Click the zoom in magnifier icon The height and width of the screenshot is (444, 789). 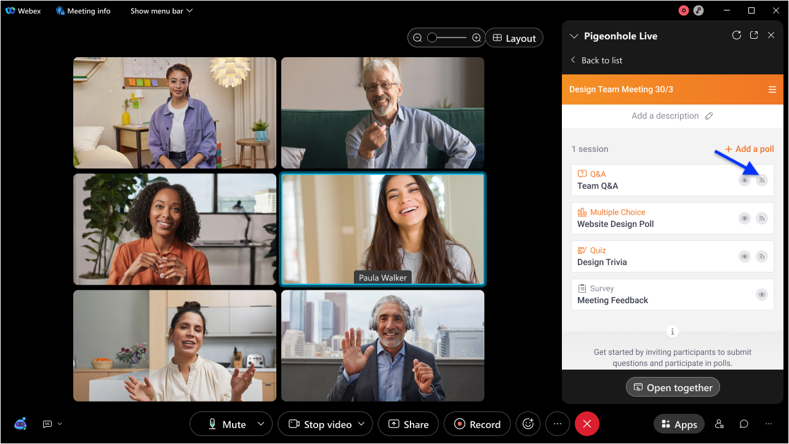(476, 38)
